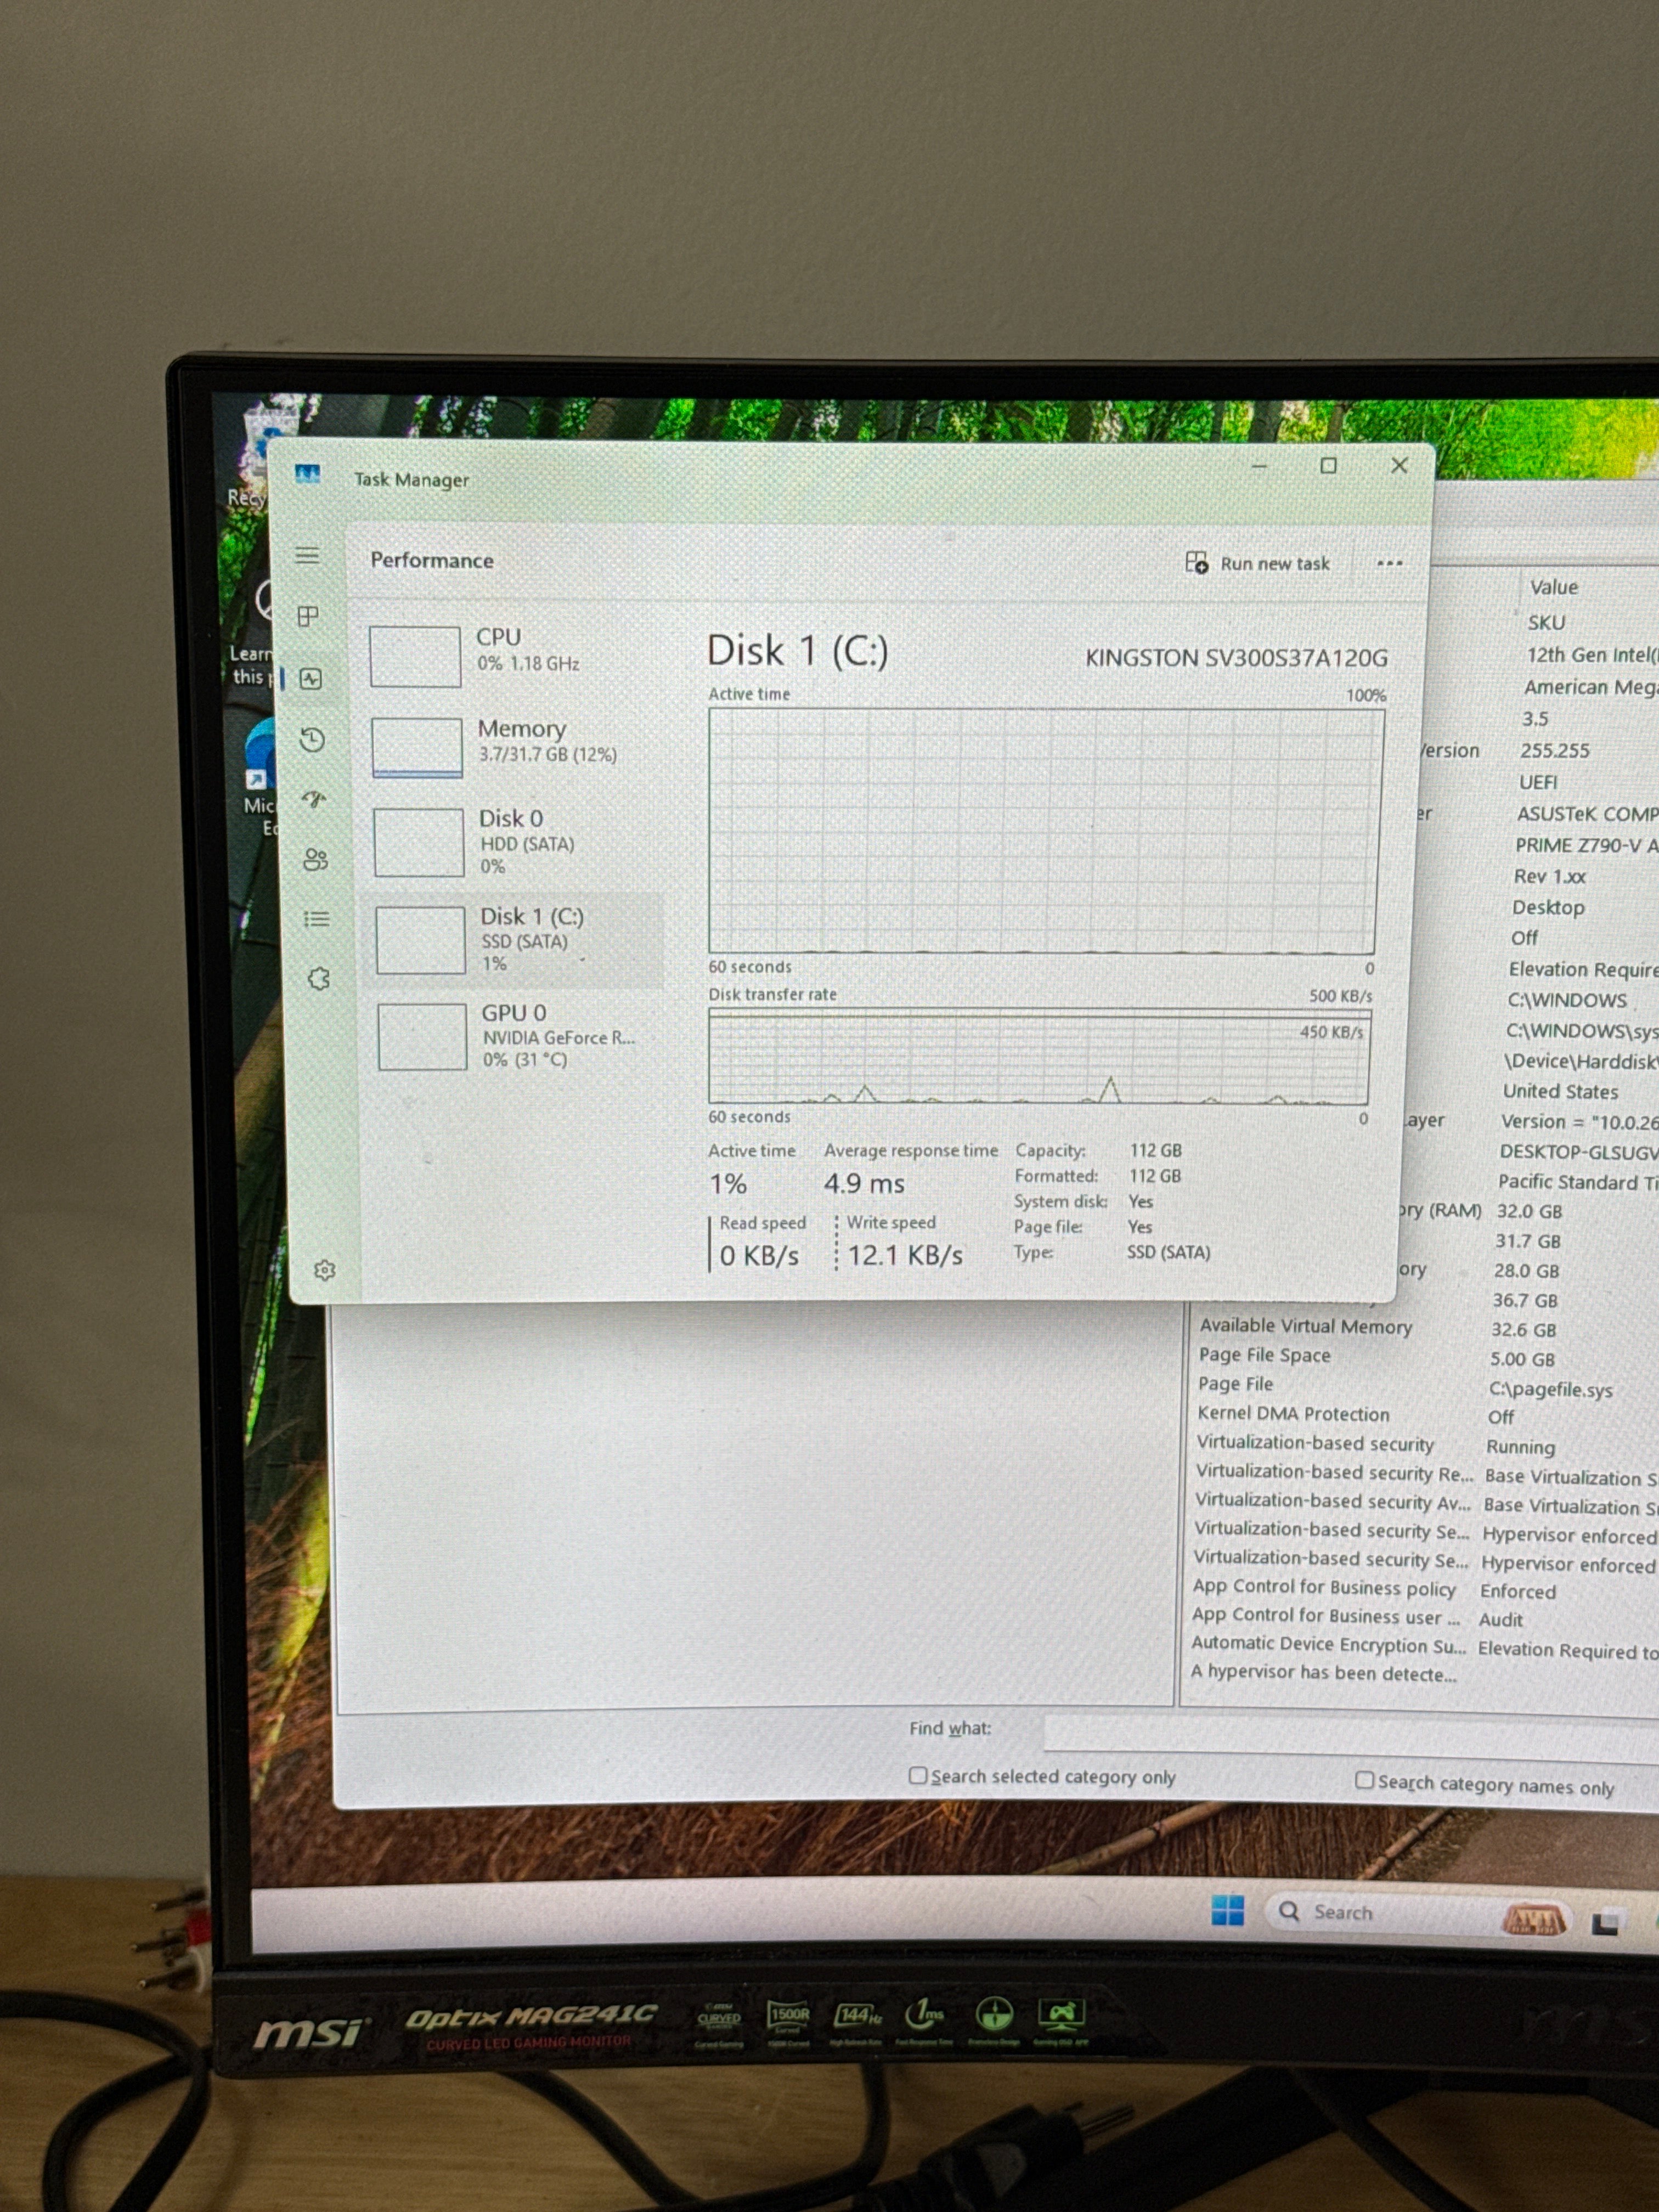This screenshot has width=1659, height=2212.
Task: Click KINGSTON SV300S37A120G model text
Action: tap(1236, 658)
